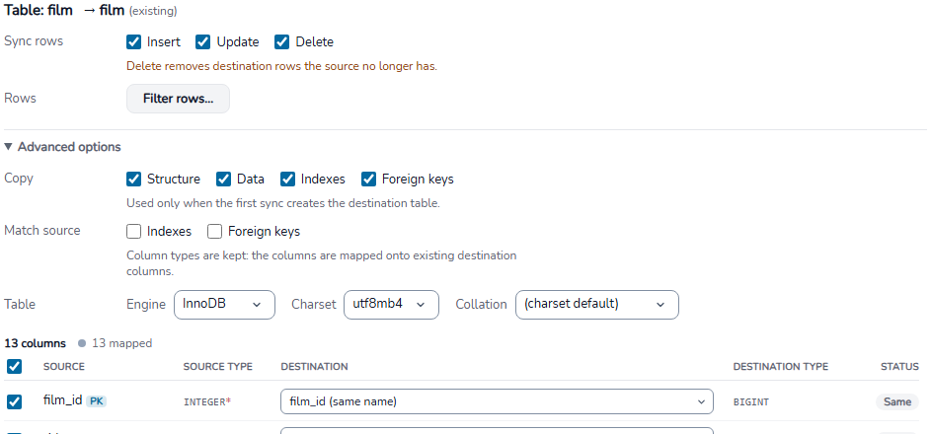
Task: Click the DESTINATION column header
Action: pos(314,366)
